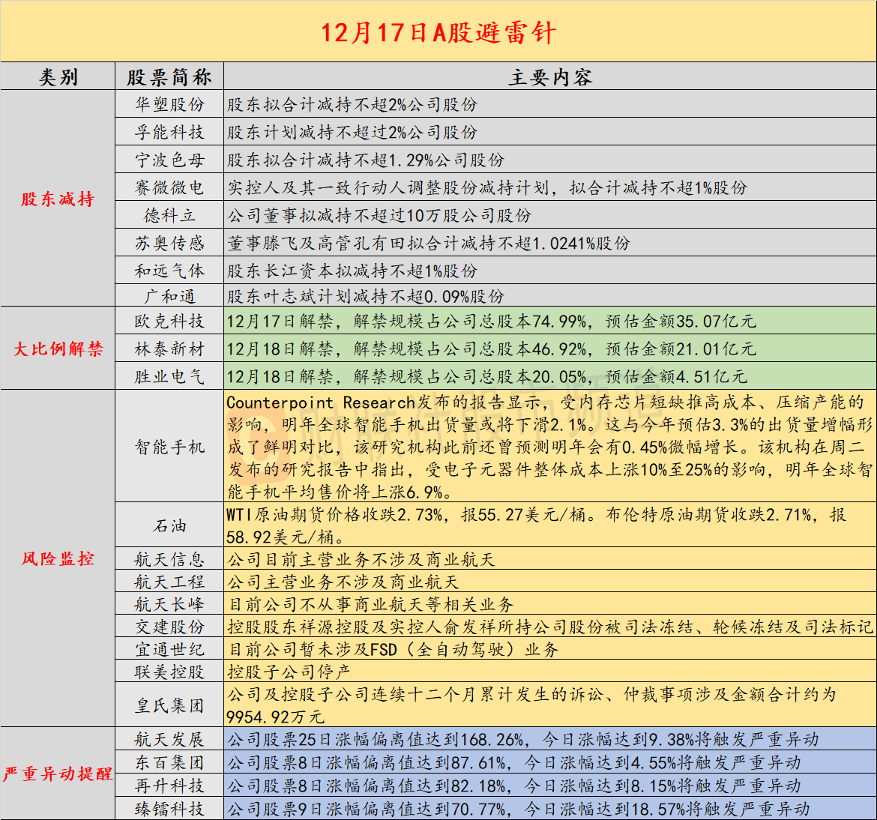Select the 航天发展 stock name cell

tap(169, 739)
